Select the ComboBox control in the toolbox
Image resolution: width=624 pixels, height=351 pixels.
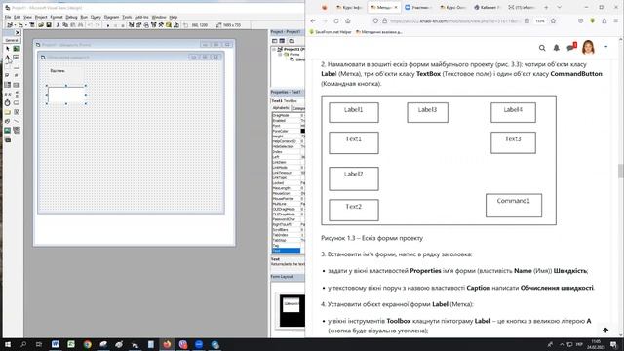[x=7, y=85]
